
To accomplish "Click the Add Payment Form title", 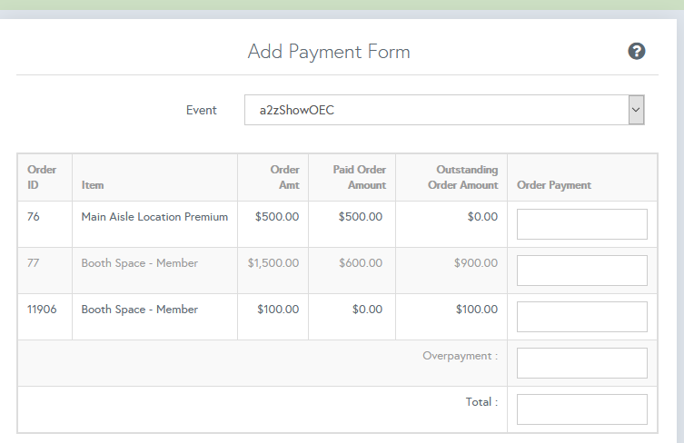I will [x=329, y=52].
